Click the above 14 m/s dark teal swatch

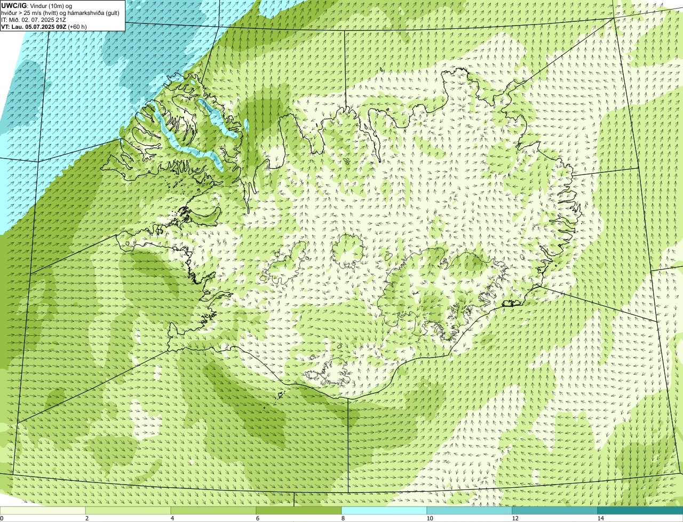point(640,510)
